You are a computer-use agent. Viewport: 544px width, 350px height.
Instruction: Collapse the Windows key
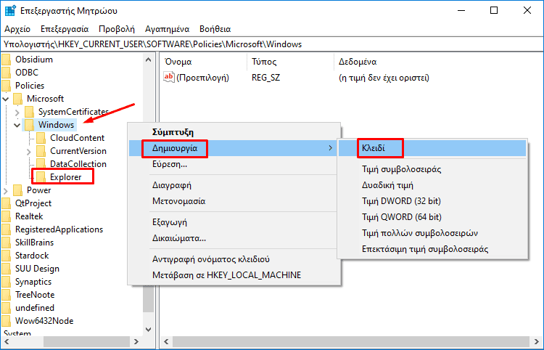coord(17,125)
